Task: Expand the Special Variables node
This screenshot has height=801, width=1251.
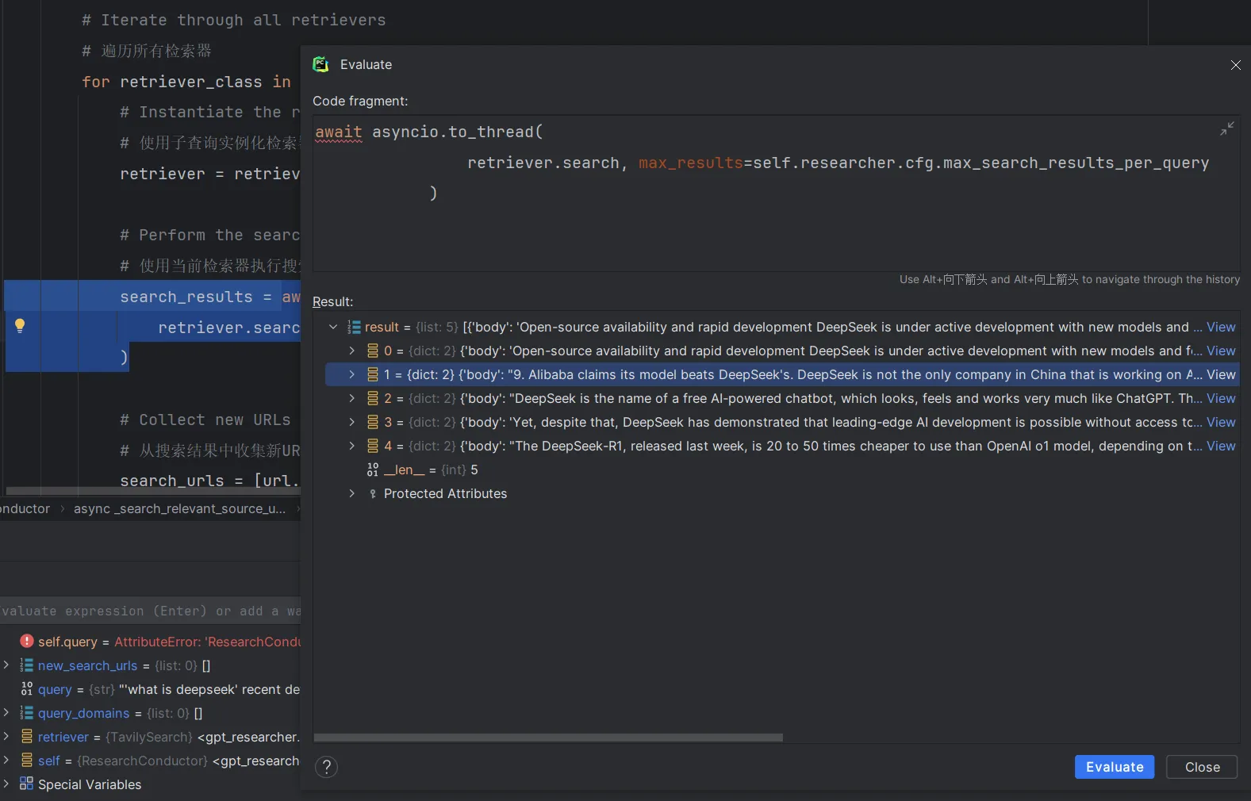Action: point(6,784)
